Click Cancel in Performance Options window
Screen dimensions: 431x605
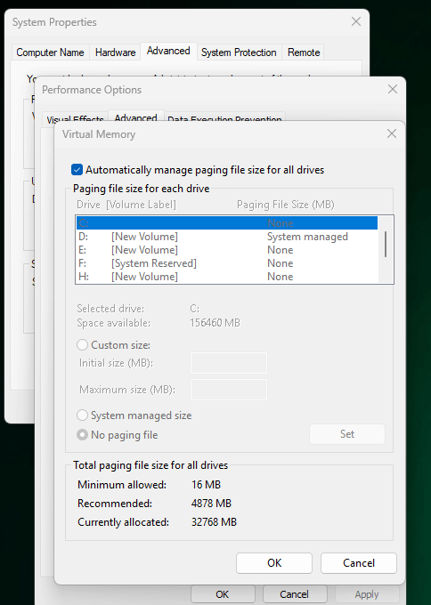(x=294, y=594)
